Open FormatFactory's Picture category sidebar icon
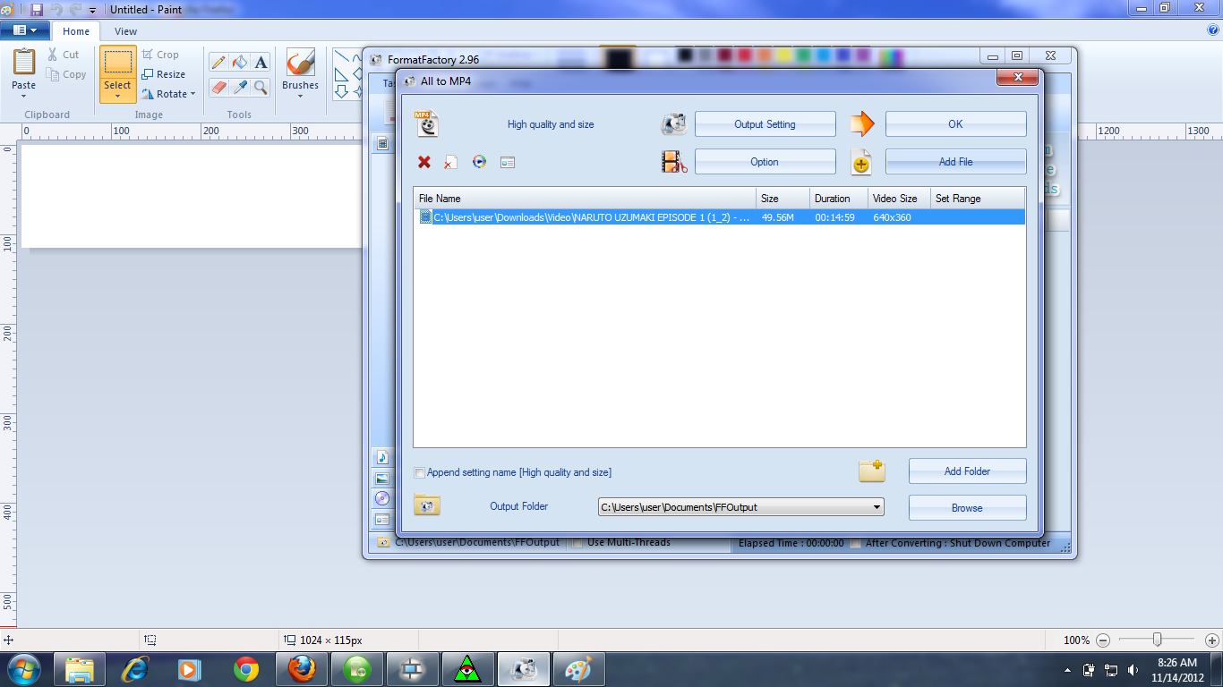The width and height of the screenshot is (1223, 687). click(x=382, y=479)
